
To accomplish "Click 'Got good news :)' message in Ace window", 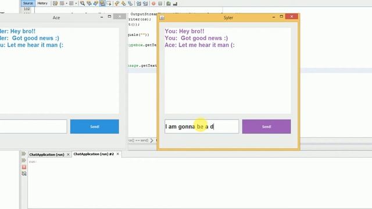I will 30,38.
